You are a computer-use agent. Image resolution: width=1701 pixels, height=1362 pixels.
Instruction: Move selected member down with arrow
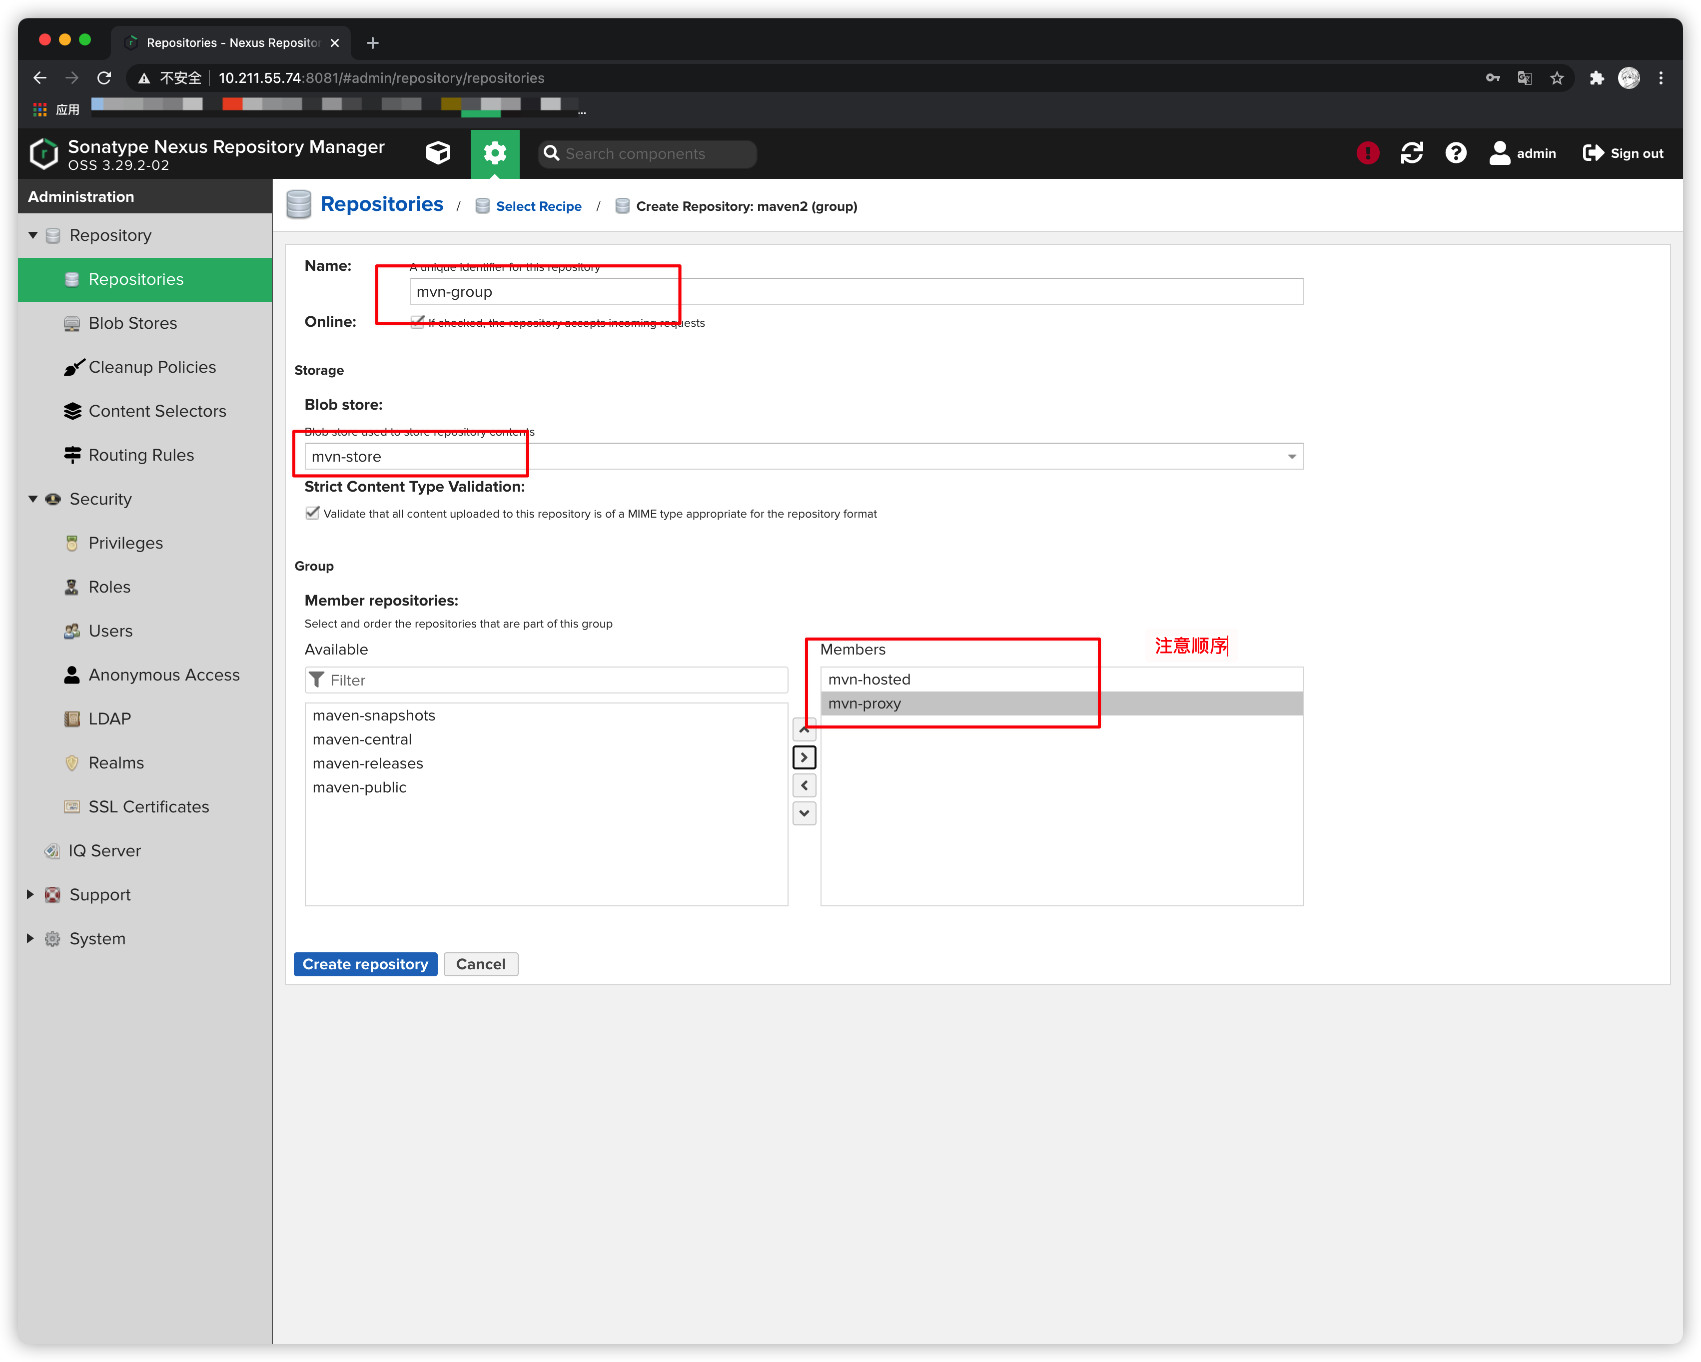(804, 813)
